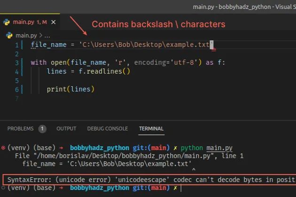Select the TERMINAL panel tab
The width and height of the screenshot is (296, 197).
click(x=151, y=129)
